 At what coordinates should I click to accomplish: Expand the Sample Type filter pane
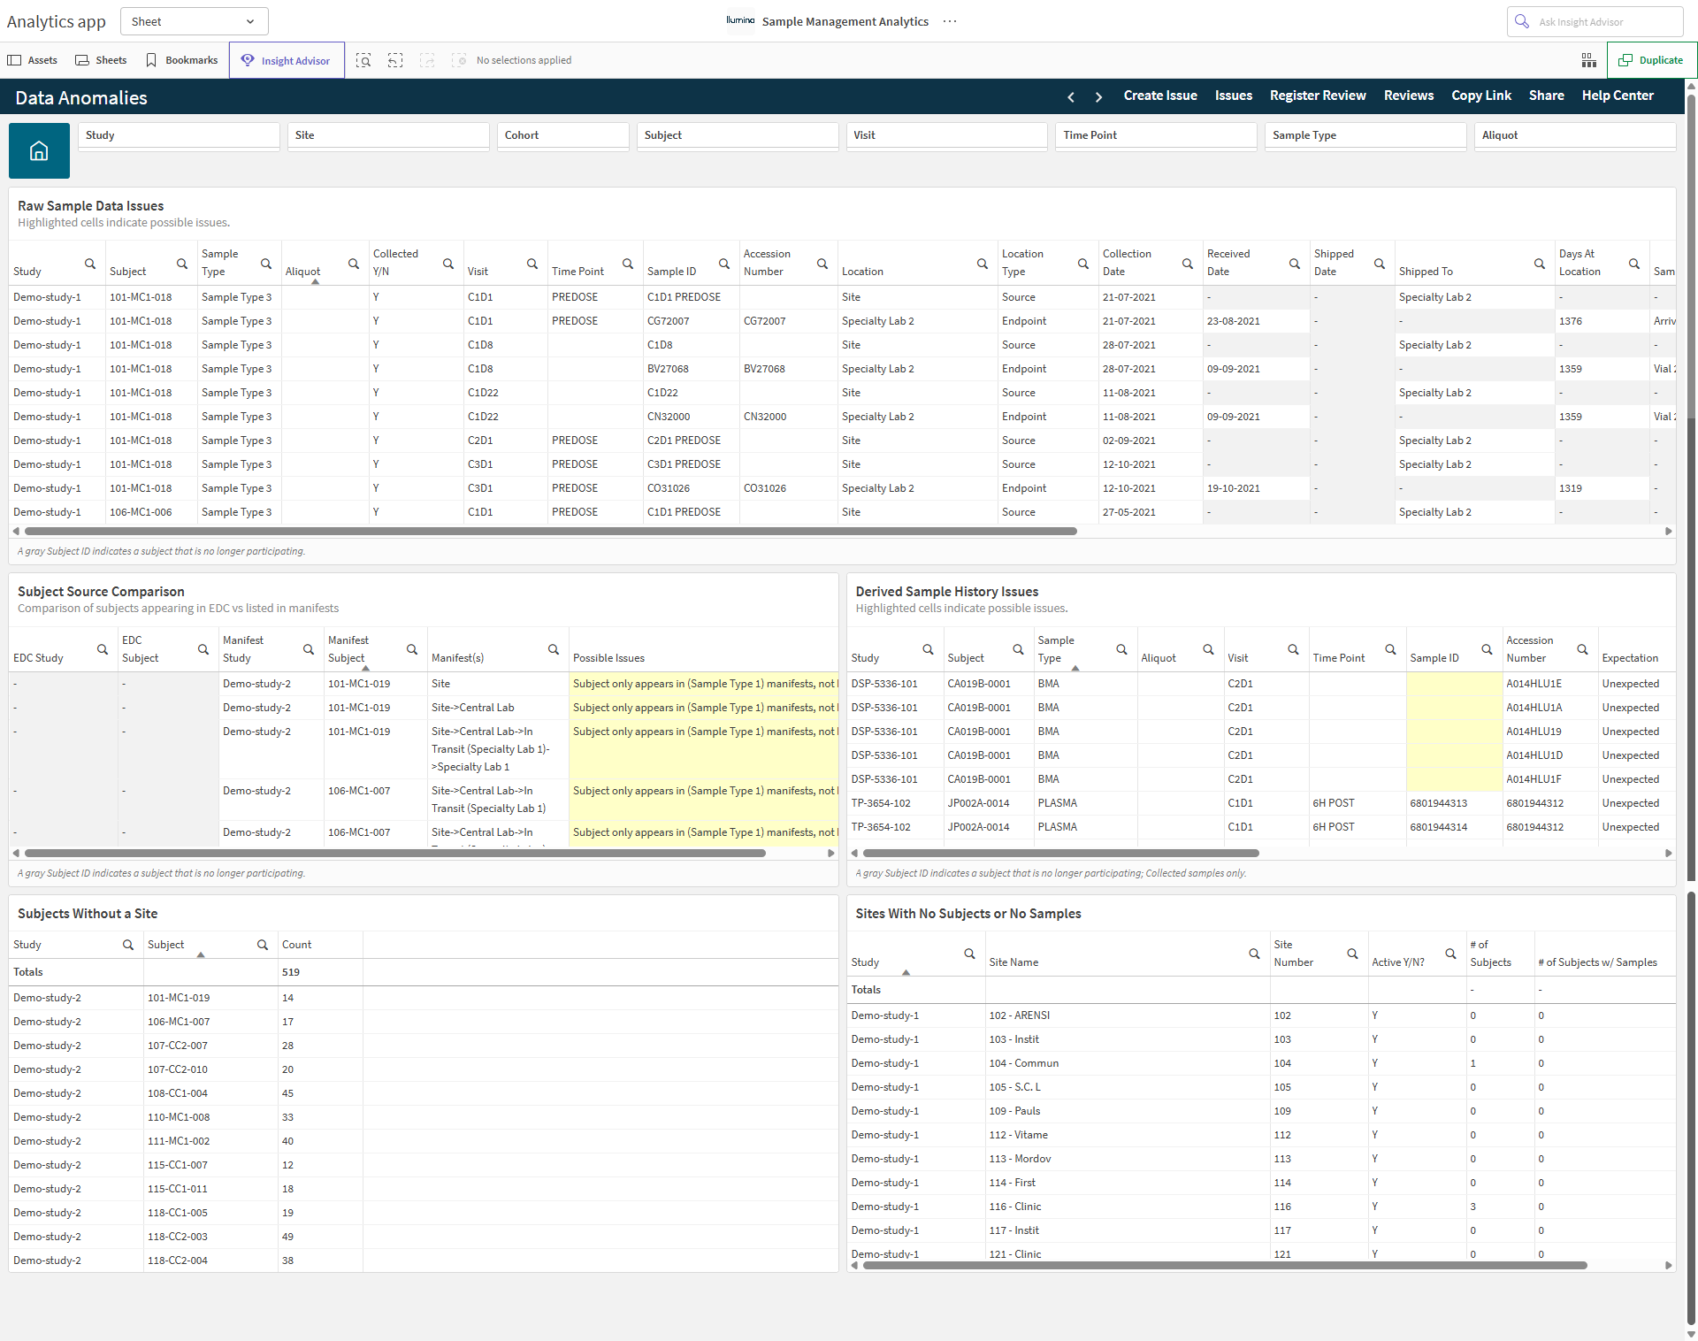pyautogui.click(x=1365, y=135)
